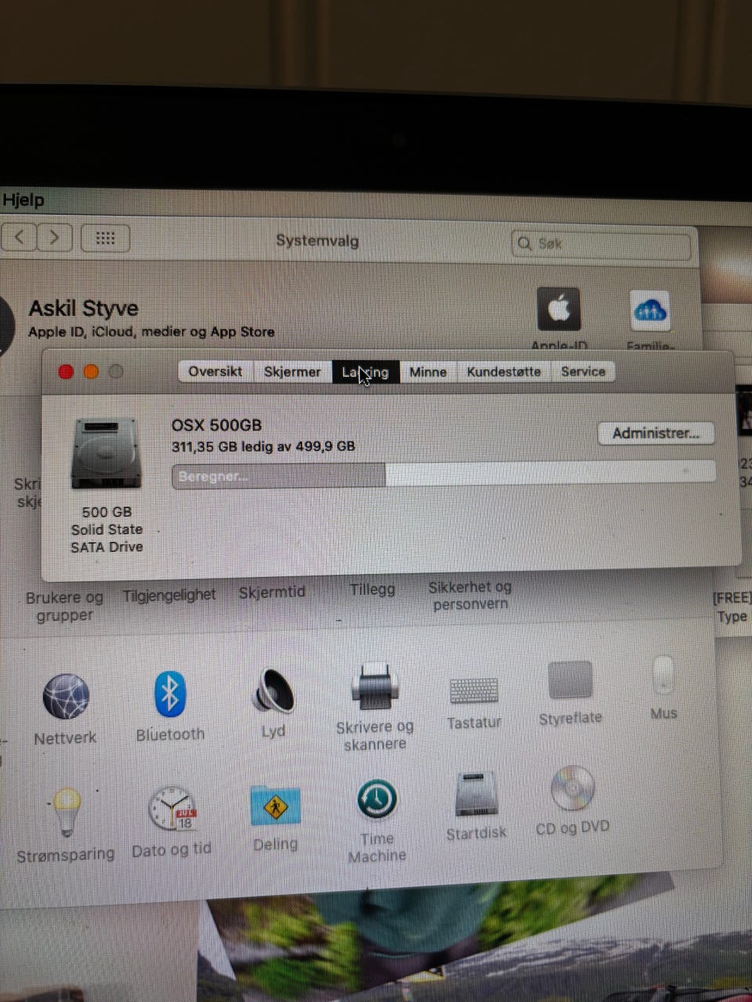Image resolution: width=752 pixels, height=1002 pixels.
Task: Open the Apple-ID preferences icon
Action: pos(559,309)
